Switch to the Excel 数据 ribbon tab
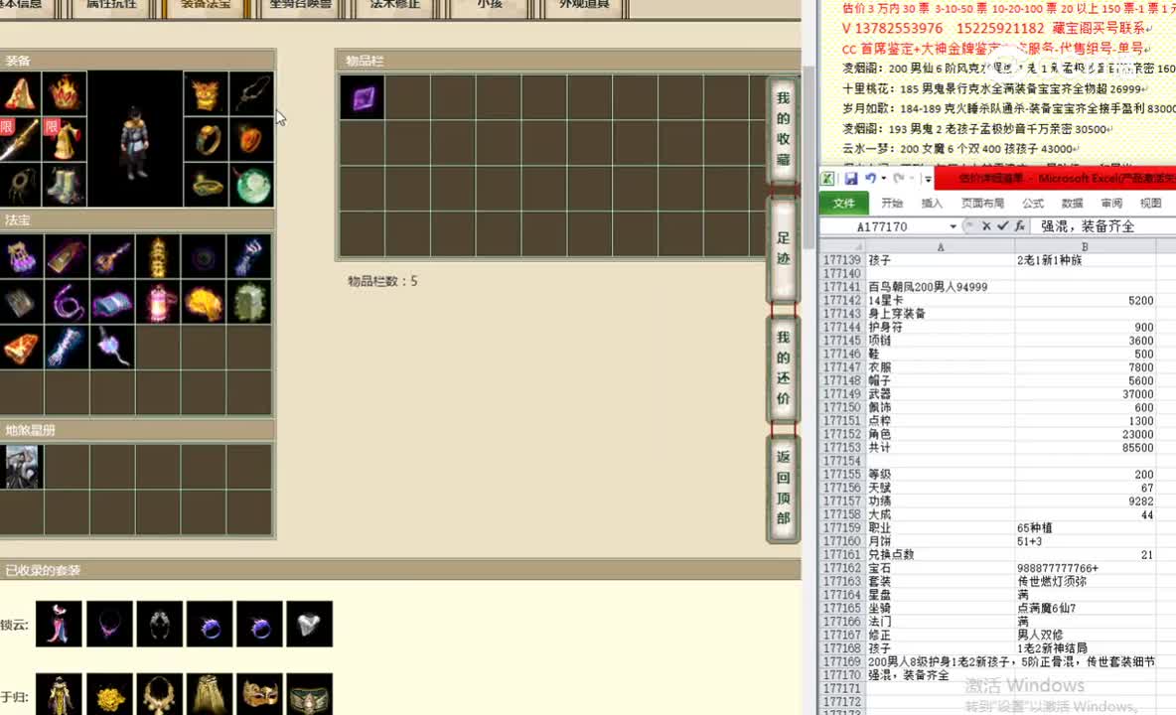Viewport: 1176px width, 715px height. (1072, 204)
